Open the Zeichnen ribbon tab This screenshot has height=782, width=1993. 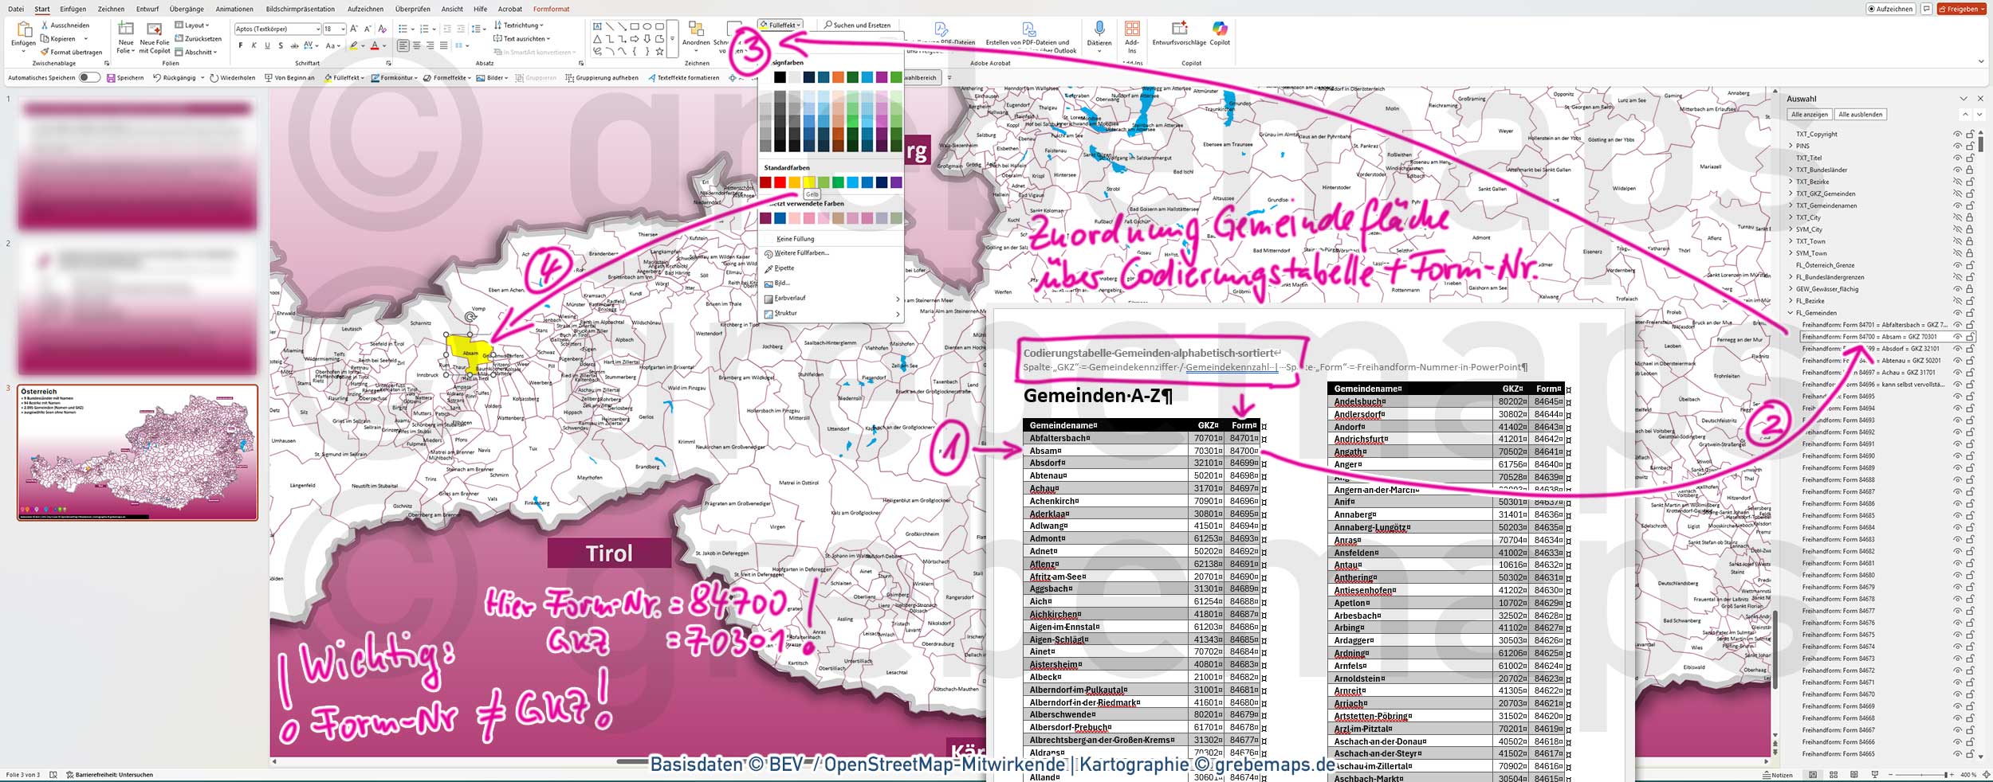click(x=111, y=9)
